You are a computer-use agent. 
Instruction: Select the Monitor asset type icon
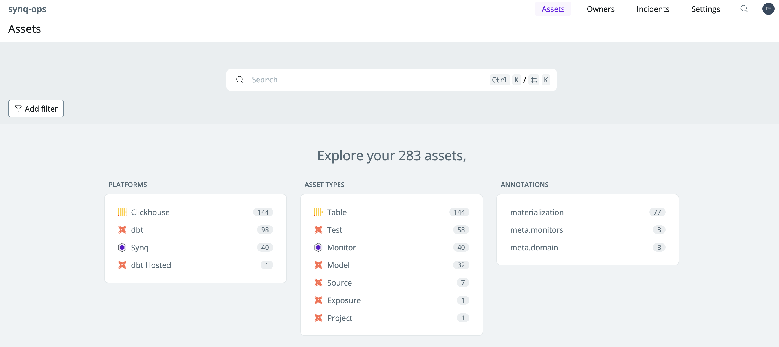tap(318, 247)
